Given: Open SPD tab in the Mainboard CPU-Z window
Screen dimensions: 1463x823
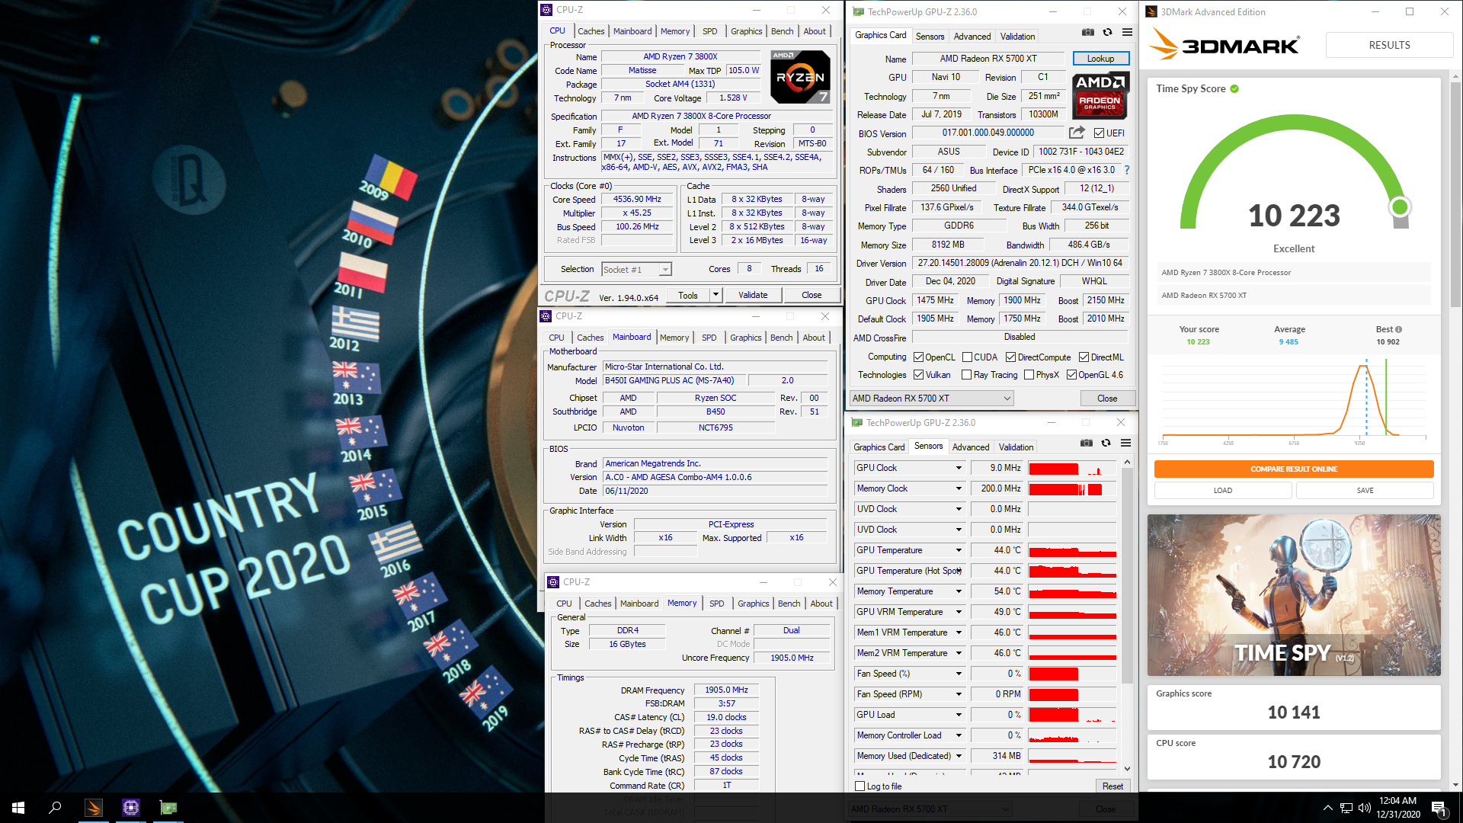Looking at the screenshot, I should 709,338.
